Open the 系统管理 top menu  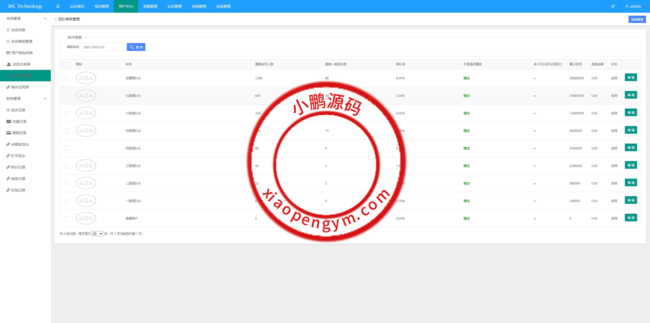click(223, 6)
